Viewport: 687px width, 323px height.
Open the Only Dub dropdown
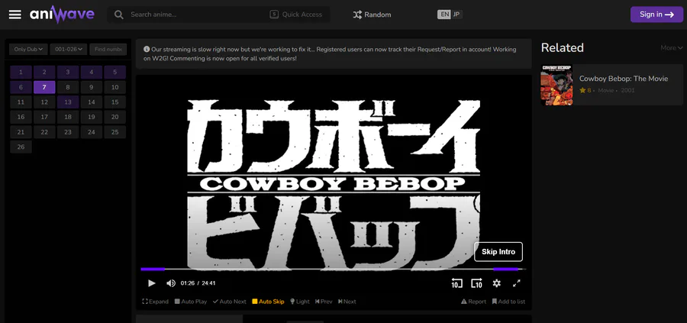28,49
